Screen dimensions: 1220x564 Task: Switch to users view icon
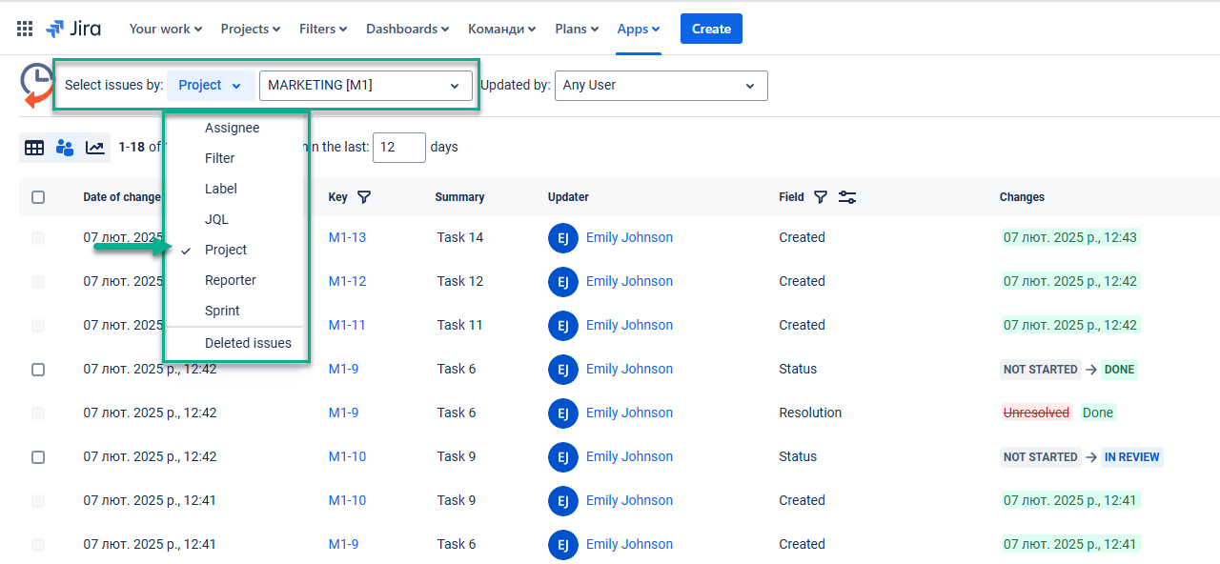(x=65, y=148)
